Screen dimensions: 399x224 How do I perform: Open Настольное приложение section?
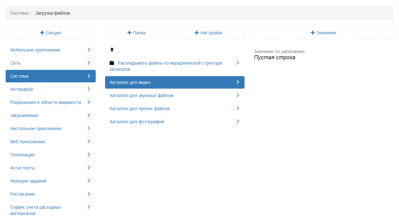pos(36,129)
